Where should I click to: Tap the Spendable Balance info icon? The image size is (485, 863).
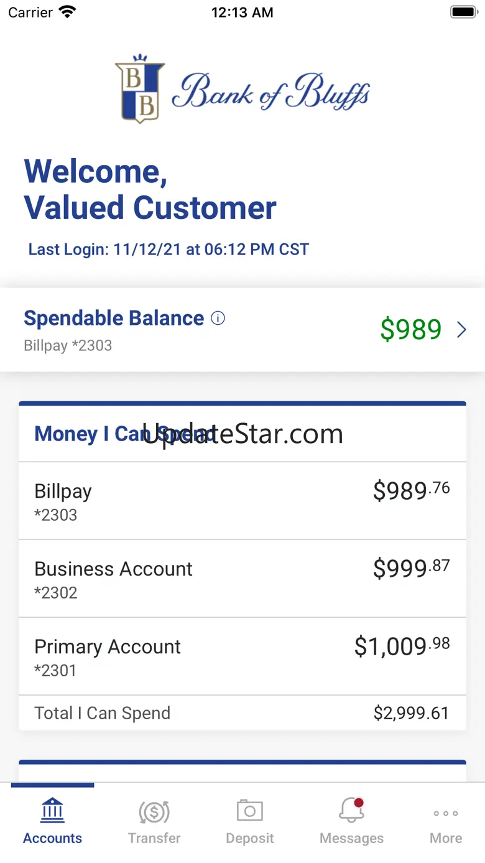click(x=218, y=319)
